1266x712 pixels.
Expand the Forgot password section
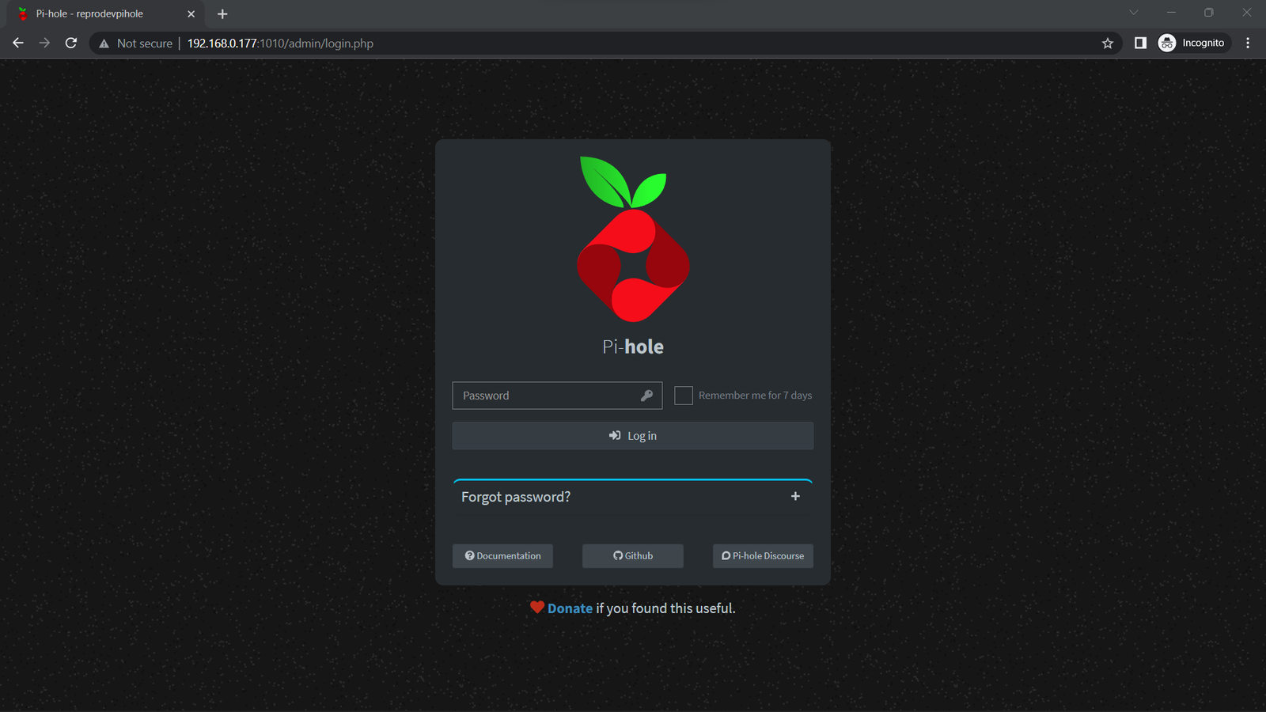tap(515, 496)
